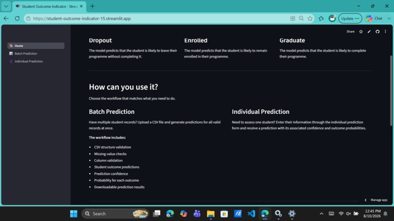Open File Explorer from taskbar

click(x=211, y=214)
